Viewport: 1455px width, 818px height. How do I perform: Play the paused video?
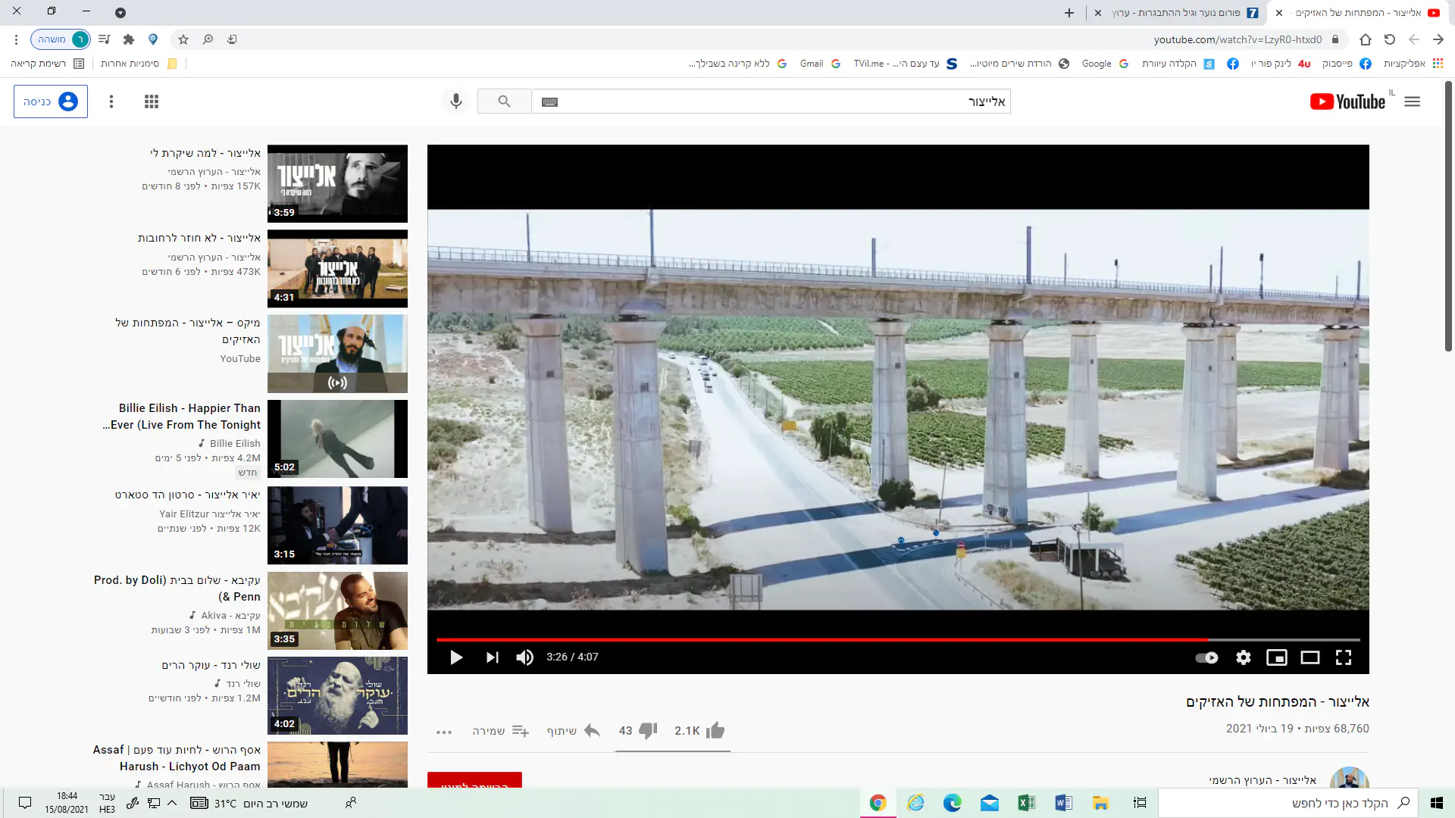click(x=456, y=657)
